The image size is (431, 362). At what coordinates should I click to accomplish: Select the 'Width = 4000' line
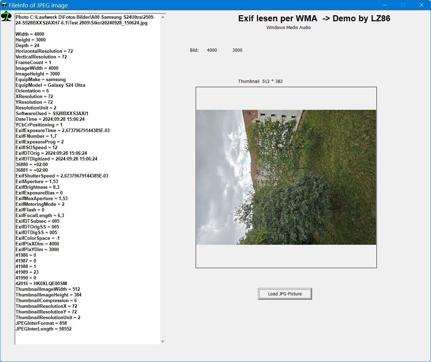click(x=30, y=34)
